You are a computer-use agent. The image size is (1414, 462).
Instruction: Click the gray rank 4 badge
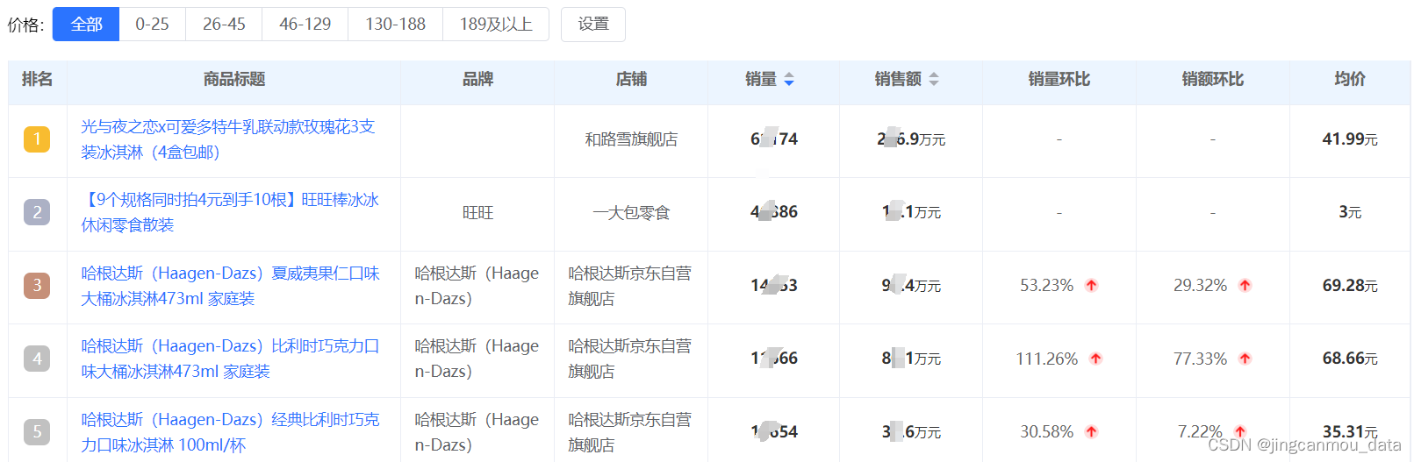coord(37,359)
